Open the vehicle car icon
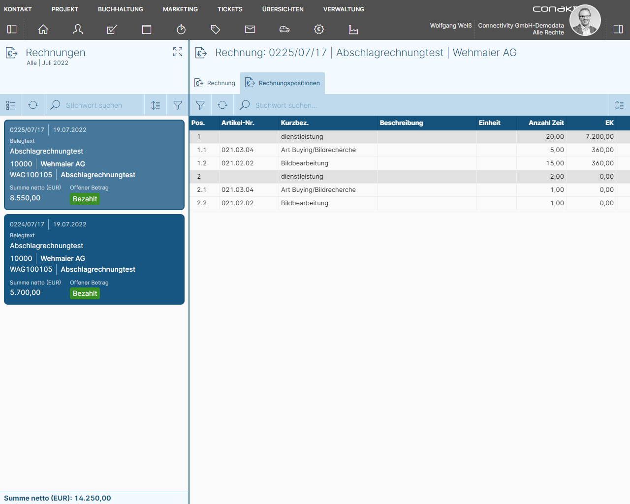 [x=284, y=30]
